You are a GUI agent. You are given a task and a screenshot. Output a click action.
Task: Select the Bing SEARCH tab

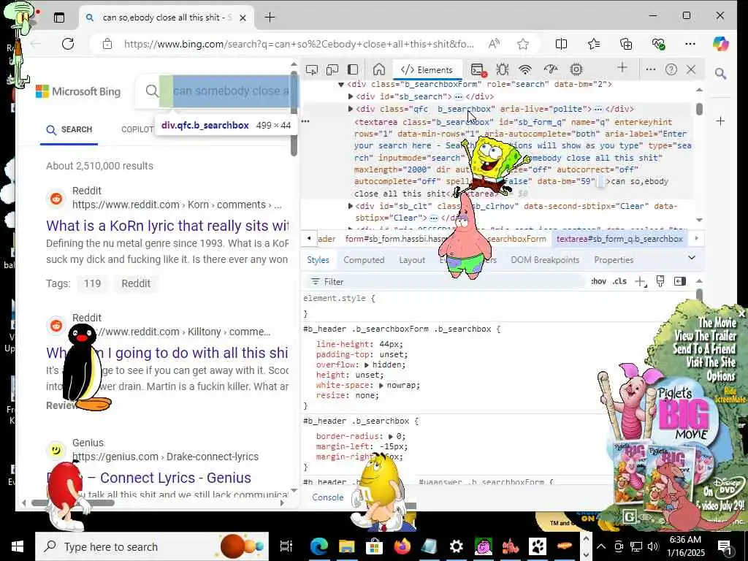point(69,130)
